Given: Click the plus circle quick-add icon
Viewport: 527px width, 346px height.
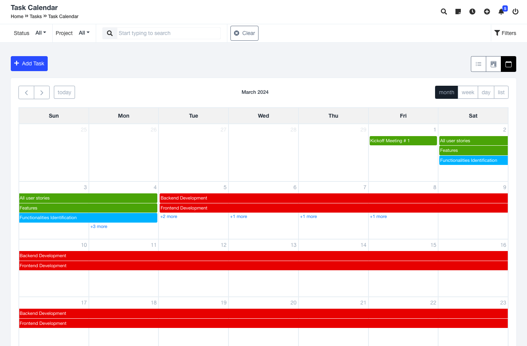Looking at the screenshot, I should [x=487, y=12].
